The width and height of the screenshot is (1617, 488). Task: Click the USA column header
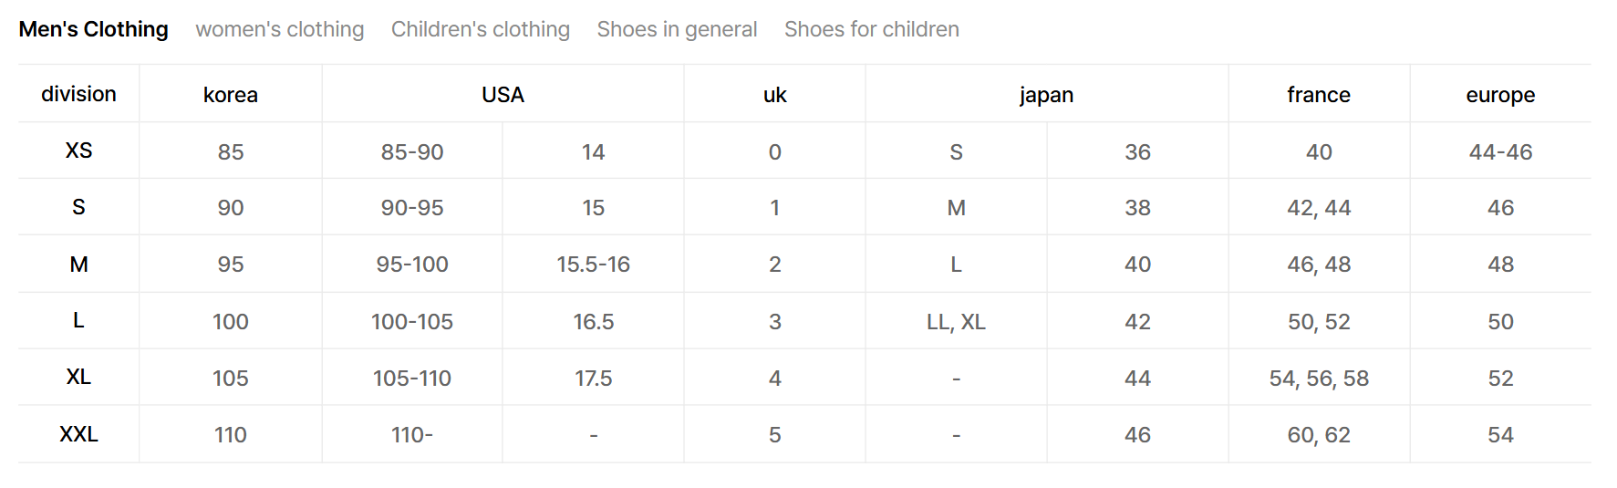[503, 95]
